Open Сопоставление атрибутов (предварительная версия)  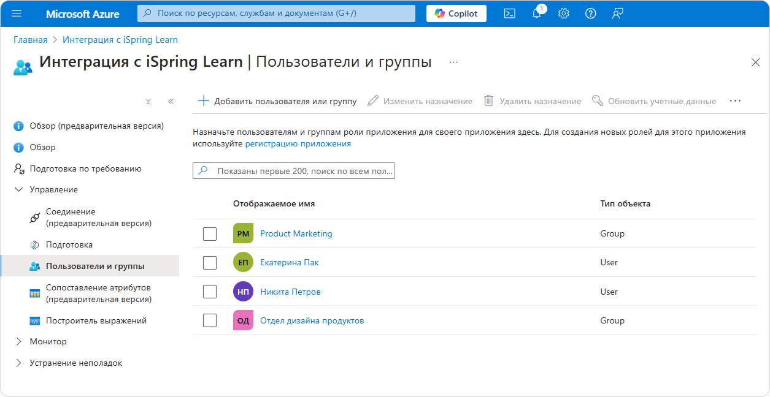coord(98,293)
